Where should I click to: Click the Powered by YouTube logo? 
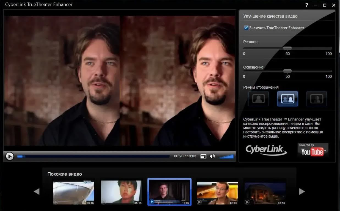pyautogui.click(x=313, y=150)
